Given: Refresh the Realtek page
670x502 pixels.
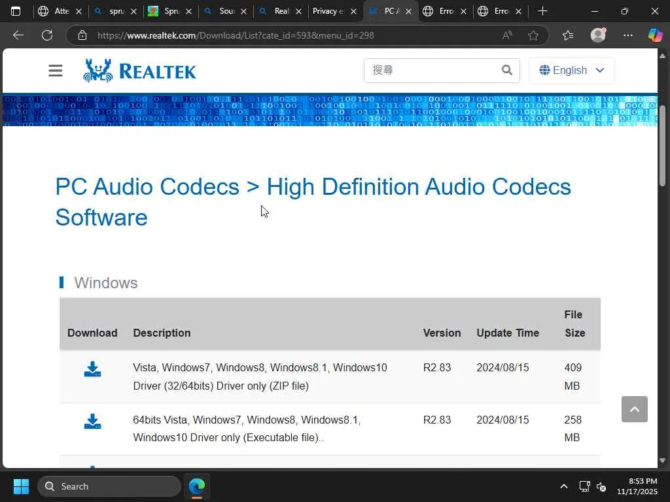Looking at the screenshot, I should click(x=47, y=35).
